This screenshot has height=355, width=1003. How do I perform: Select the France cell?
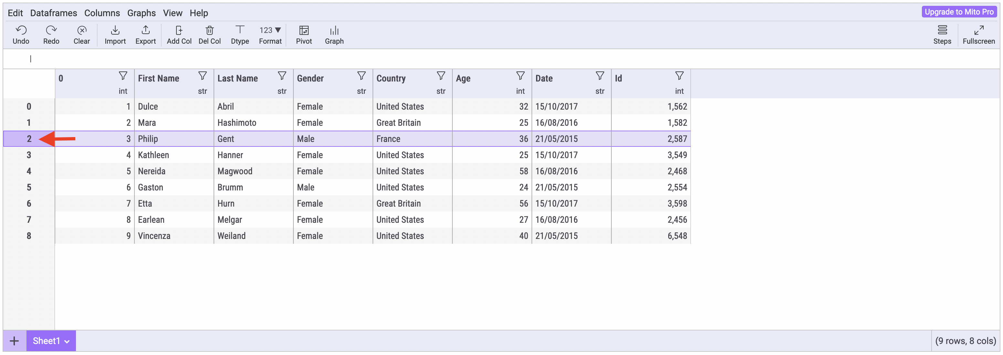point(412,139)
